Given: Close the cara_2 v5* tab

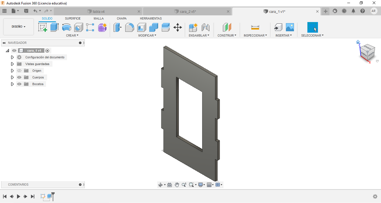Looking at the screenshot, I should tap(228, 12).
